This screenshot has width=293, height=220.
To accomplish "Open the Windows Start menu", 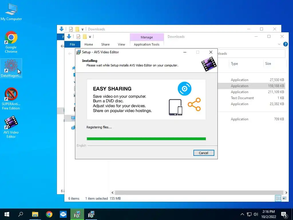I will coord(7,214).
